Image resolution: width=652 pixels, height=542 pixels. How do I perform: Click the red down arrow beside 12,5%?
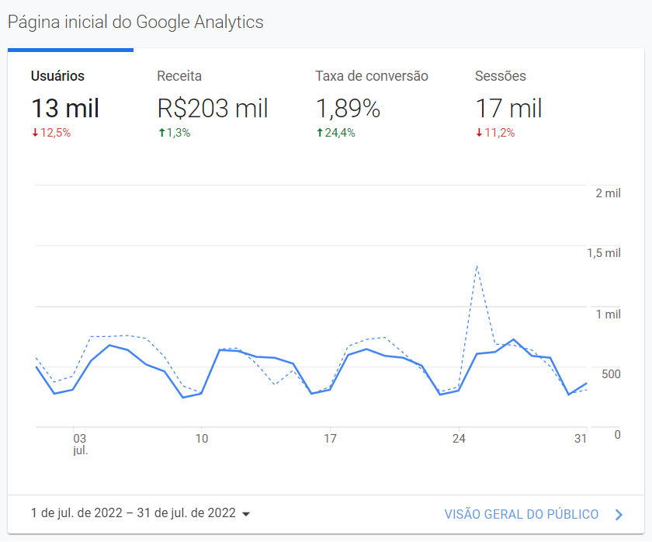35,133
